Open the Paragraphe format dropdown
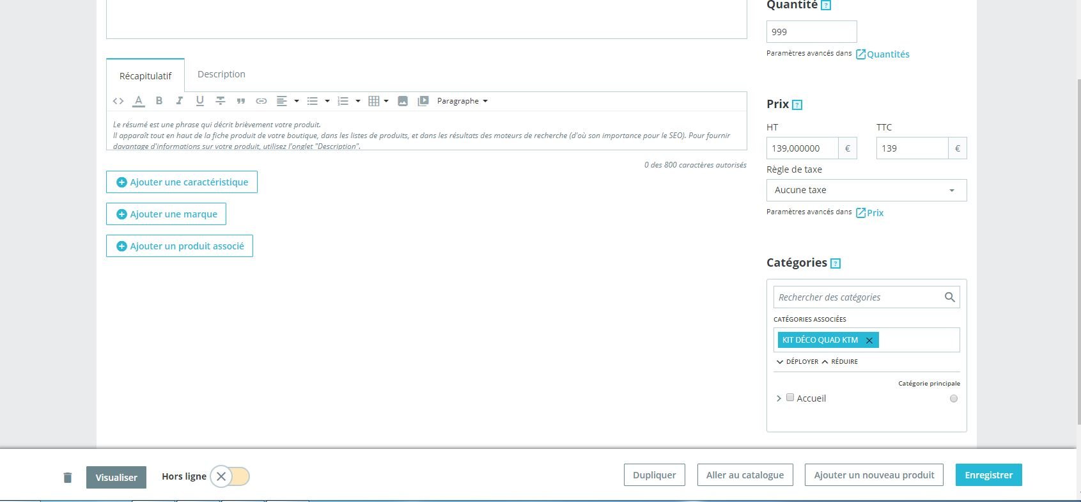 (462, 101)
